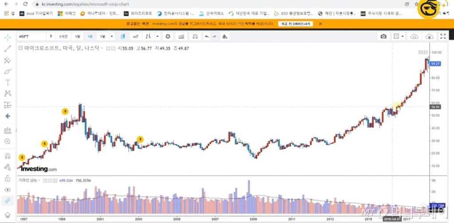
Task: Click the MSFT symbol search field
Action: click(31, 36)
